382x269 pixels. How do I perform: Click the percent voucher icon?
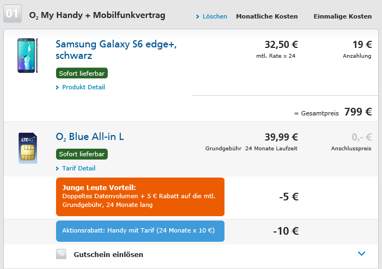pyautogui.click(x=61, y=254)
